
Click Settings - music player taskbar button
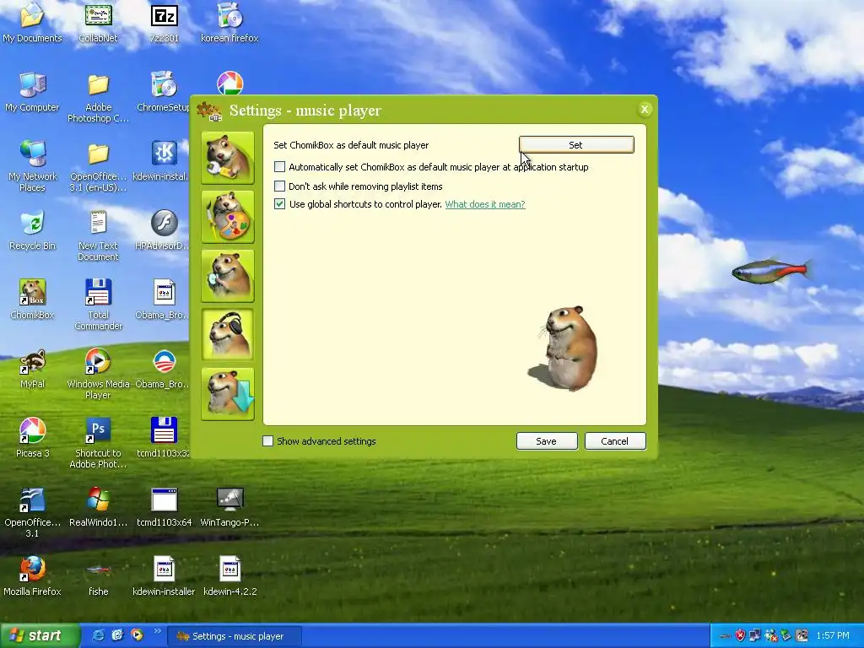pyautogui.click(x=234, y=636)
